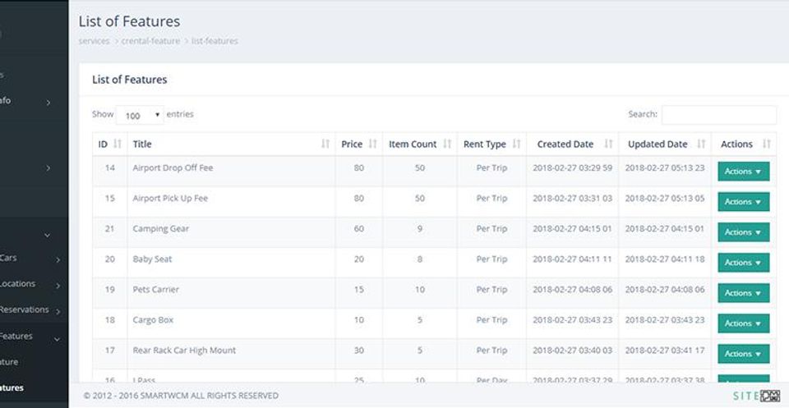Expand the Cars sidebar menu chevron
Image resolution: width=789 pixels, height=408 pixels.
(58, 260)
